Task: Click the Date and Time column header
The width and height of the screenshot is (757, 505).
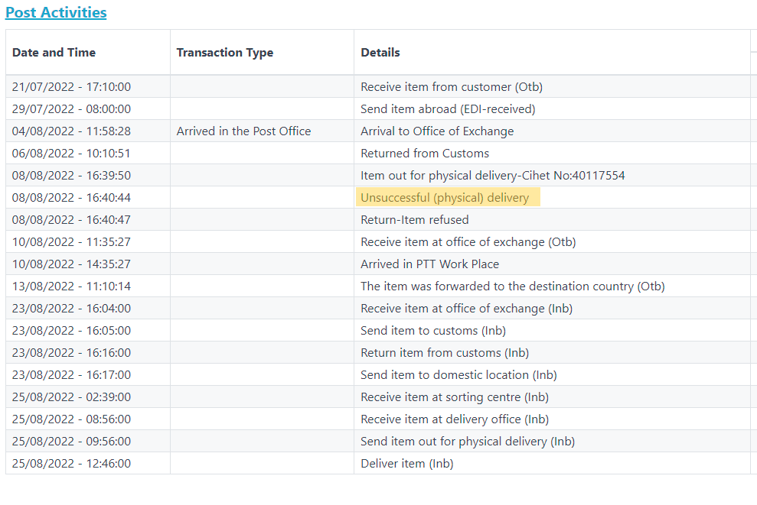Action: [54, 53]
